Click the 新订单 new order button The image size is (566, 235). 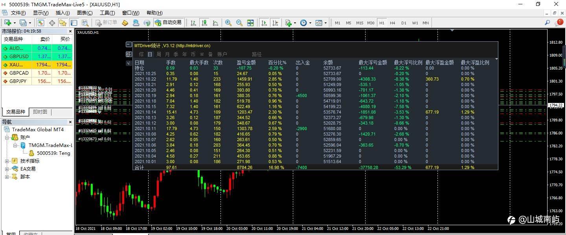click(106, 23)
